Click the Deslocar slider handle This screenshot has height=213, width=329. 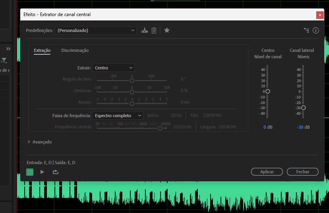132,92
